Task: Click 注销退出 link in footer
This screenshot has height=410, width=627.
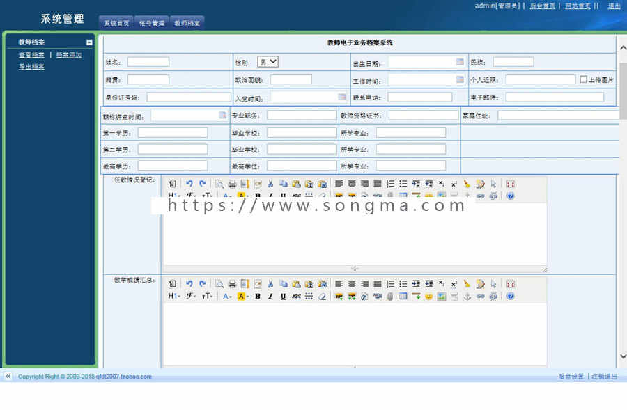Action: coord(604,377)
